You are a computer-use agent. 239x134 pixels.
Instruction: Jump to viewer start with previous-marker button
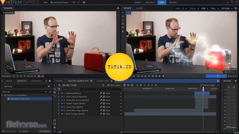[x=149, y=76]
